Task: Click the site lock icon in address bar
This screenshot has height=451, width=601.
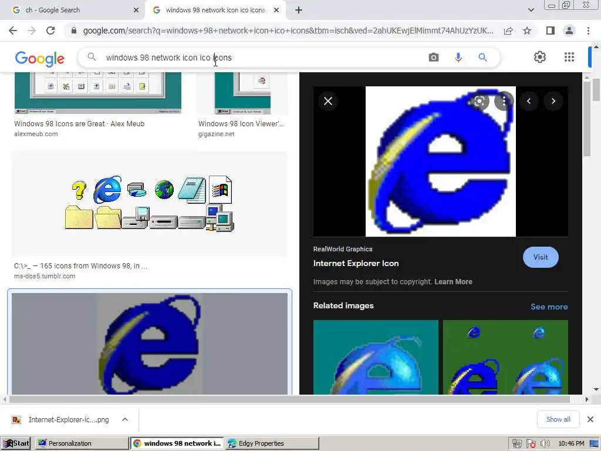Action: click(x=74, y=31)
